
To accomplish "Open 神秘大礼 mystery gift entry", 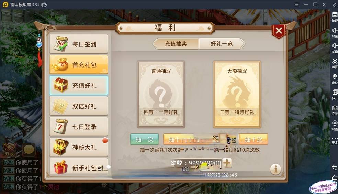I will click(79, 147).
